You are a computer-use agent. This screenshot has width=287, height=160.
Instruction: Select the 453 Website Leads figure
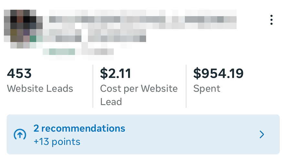(x=19, y=74)
